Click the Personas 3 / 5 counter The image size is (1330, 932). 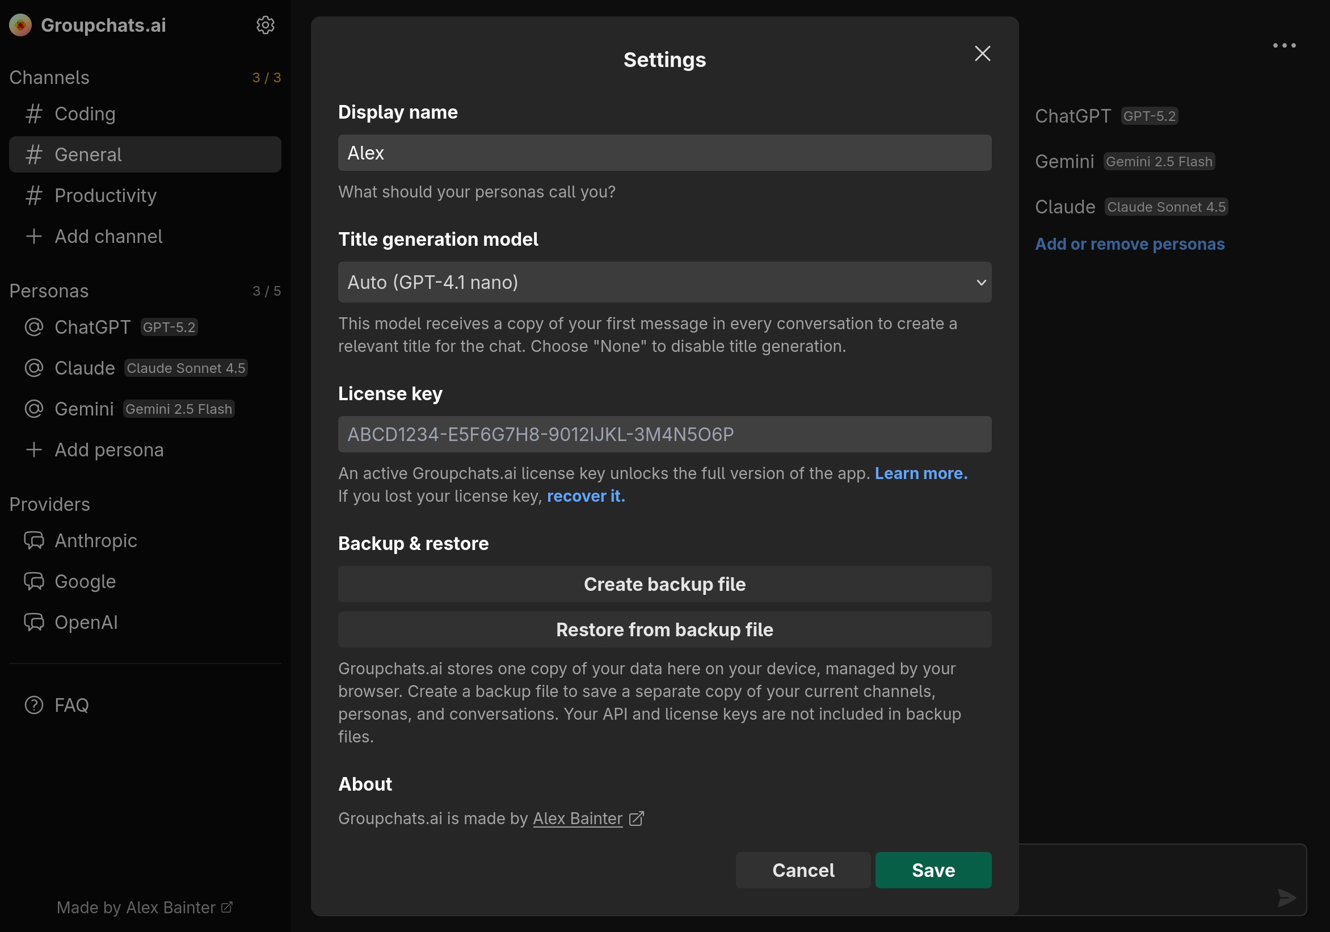point(267,291)
